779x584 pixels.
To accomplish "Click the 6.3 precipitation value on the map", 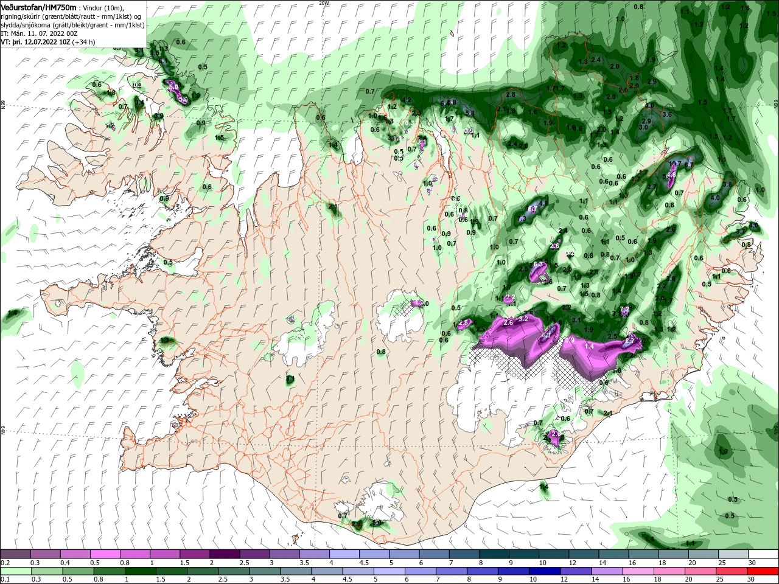I will pyautogui.click(x=538, y=265).
